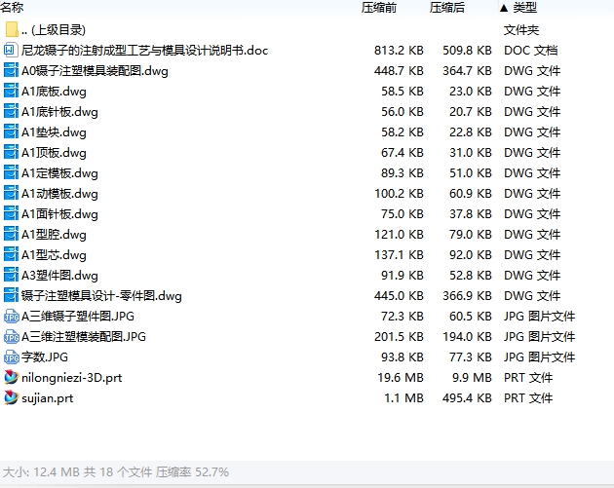This screenshot has width=614, height=488.
Task: Click the DWG icon beside A3塑件图.dwg
Action: tap(11, 275)
